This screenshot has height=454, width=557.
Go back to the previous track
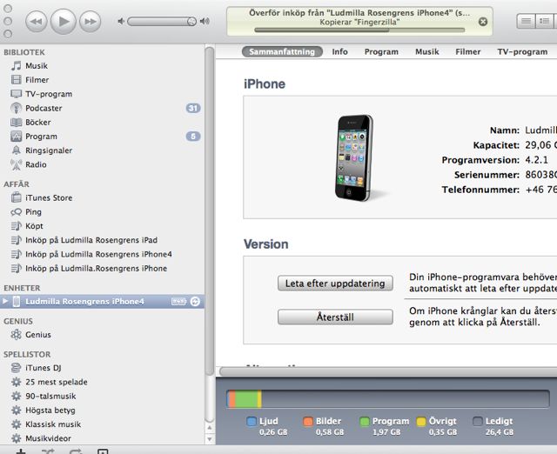coord(37,20)
